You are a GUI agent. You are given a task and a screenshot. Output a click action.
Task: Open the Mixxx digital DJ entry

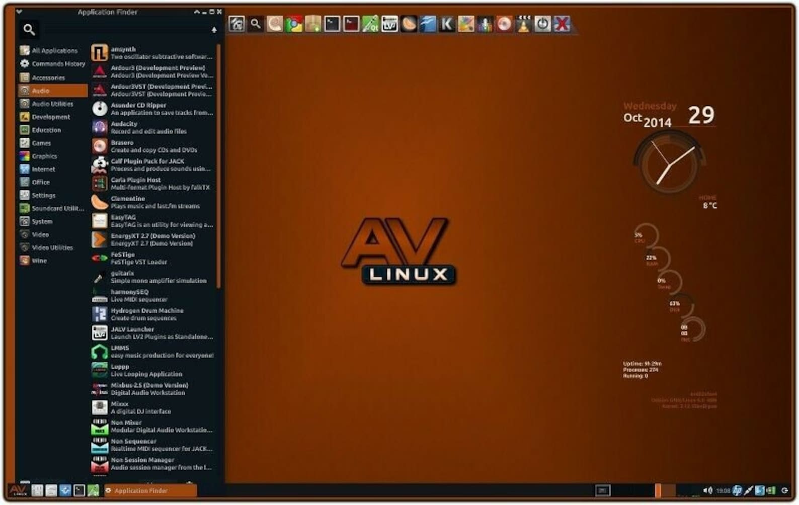(x=153, y=407)
